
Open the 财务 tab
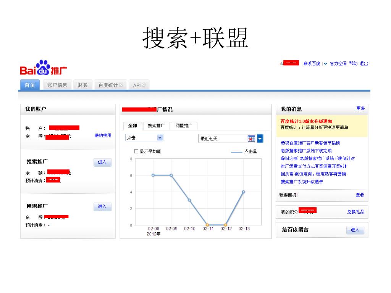82,85
